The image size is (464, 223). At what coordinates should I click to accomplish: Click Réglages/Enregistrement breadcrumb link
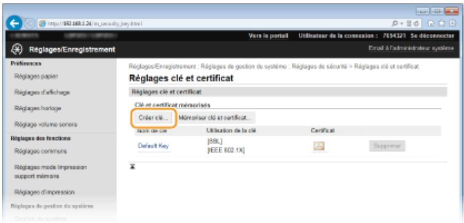(x=162, y=67)
